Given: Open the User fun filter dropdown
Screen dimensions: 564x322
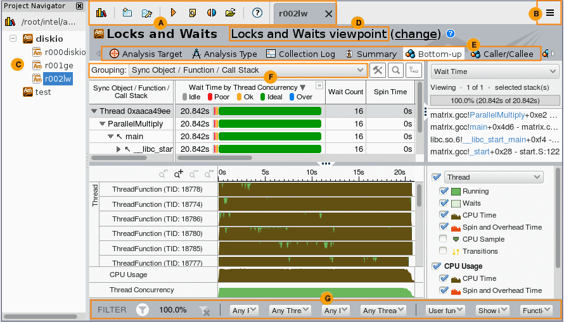Looking at the screenshot, I should pos(445,310).
